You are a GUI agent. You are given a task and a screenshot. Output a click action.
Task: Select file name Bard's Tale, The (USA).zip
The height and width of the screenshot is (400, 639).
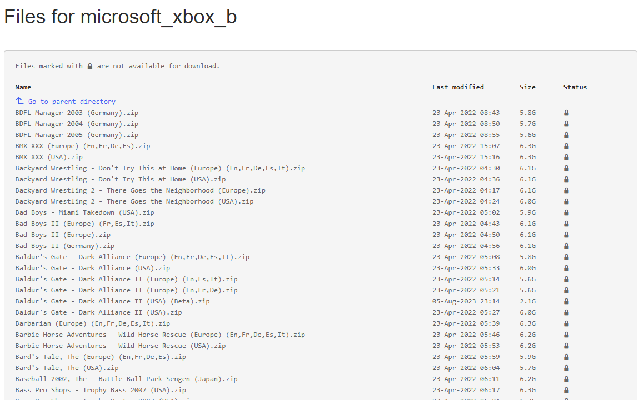pos(67,368)
